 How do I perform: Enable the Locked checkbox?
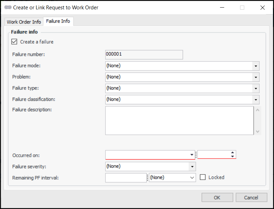click(x=203, y=177)
